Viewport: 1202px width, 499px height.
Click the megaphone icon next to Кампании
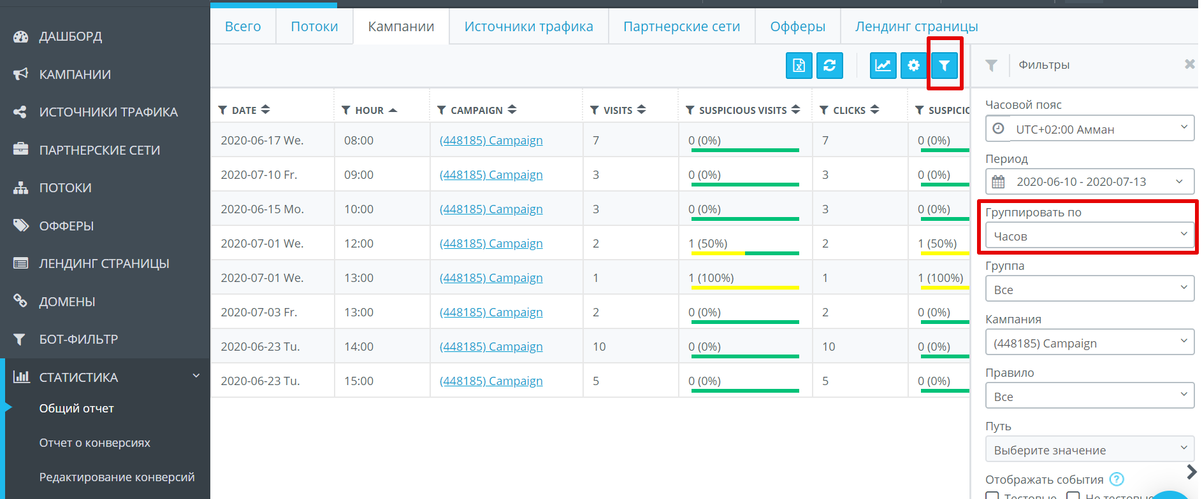tap(20, 74)
